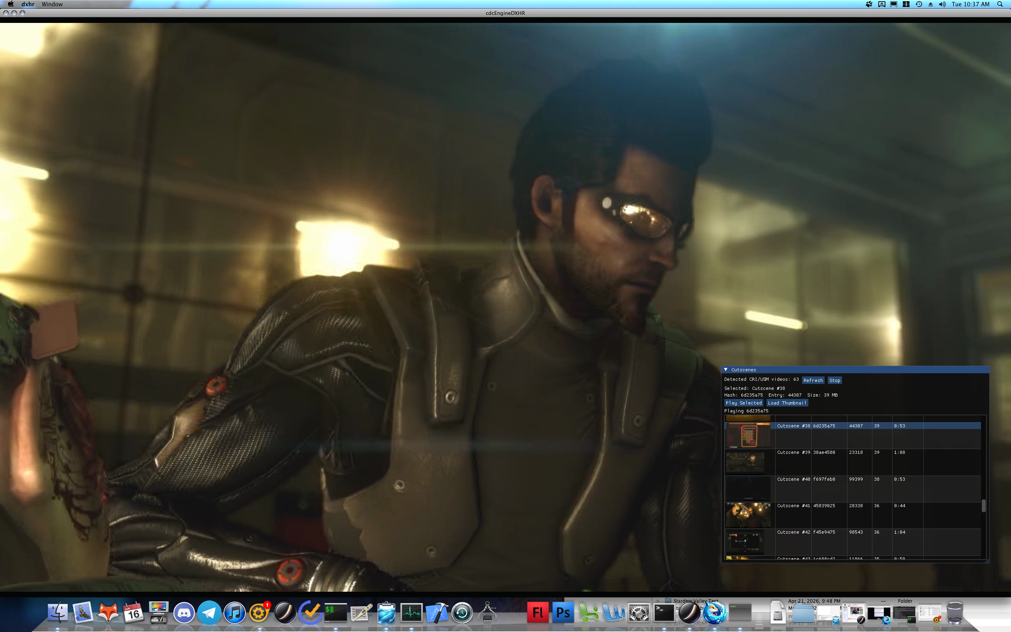Click the Cutscenes list scrollbar handle
This screenshot has width=1011, height=632.
click(x=983, y=506)
